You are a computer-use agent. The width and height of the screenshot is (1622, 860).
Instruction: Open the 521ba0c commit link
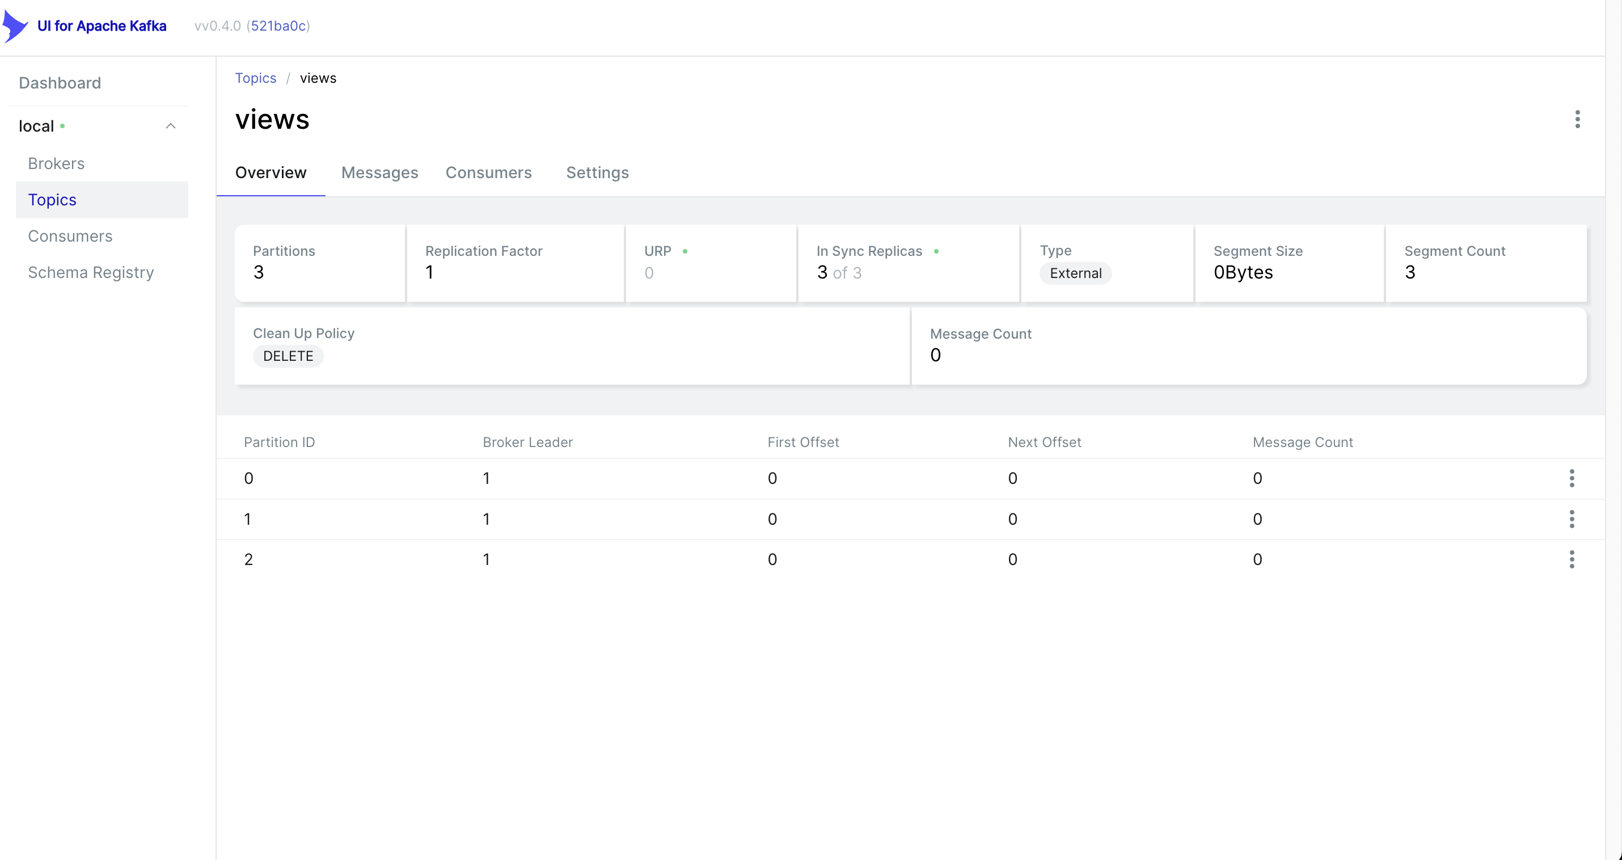(x=278, y=26)
